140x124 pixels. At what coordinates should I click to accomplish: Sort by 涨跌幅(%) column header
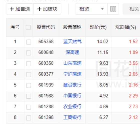125,27
